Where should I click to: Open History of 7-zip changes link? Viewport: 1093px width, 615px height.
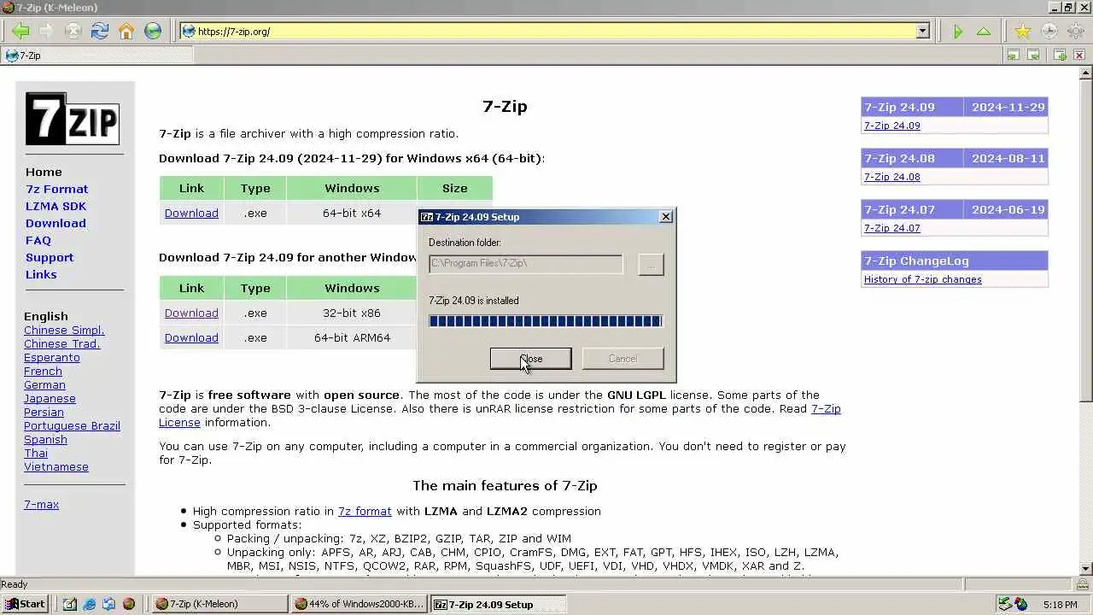pos(922,279)
